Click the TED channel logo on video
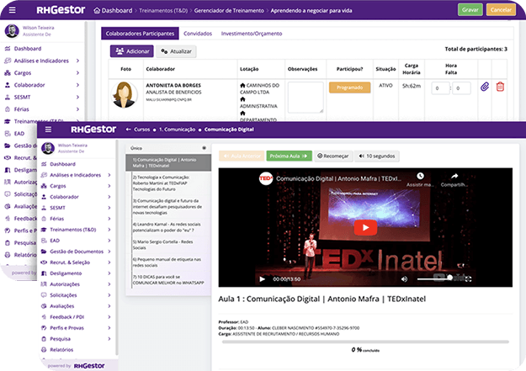The width and height of the screenshot is (526, 371). pyautogui.click(x=266, y=178)
